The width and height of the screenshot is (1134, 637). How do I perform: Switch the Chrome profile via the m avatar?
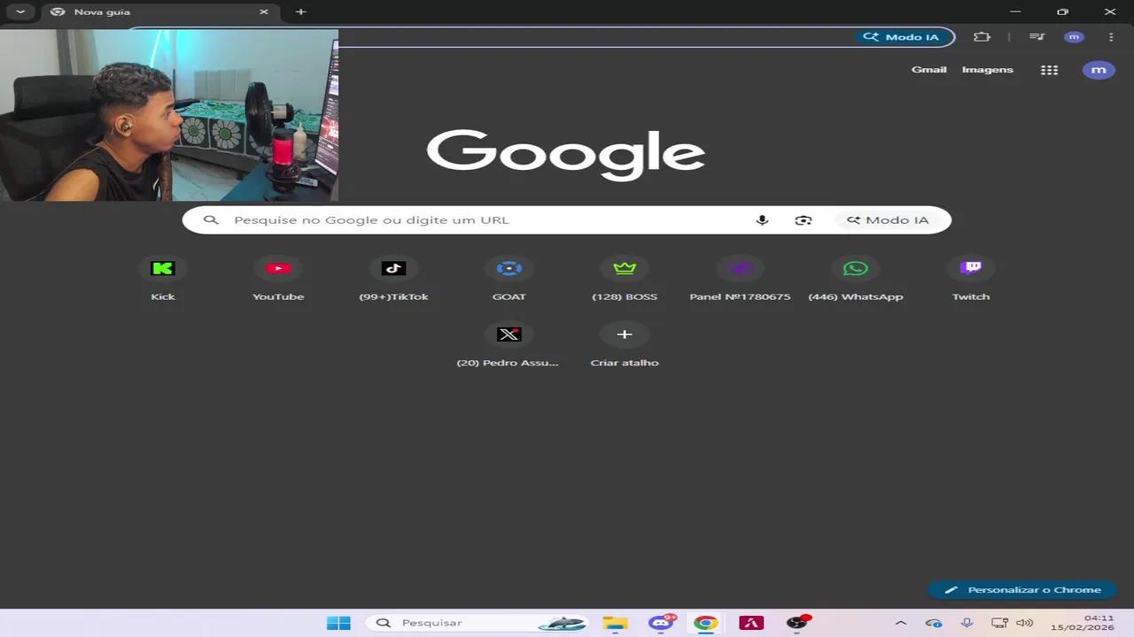click(1074, 36)
